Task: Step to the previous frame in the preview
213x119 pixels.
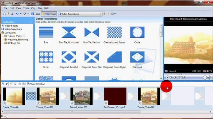Action: [x=178, y=78]
